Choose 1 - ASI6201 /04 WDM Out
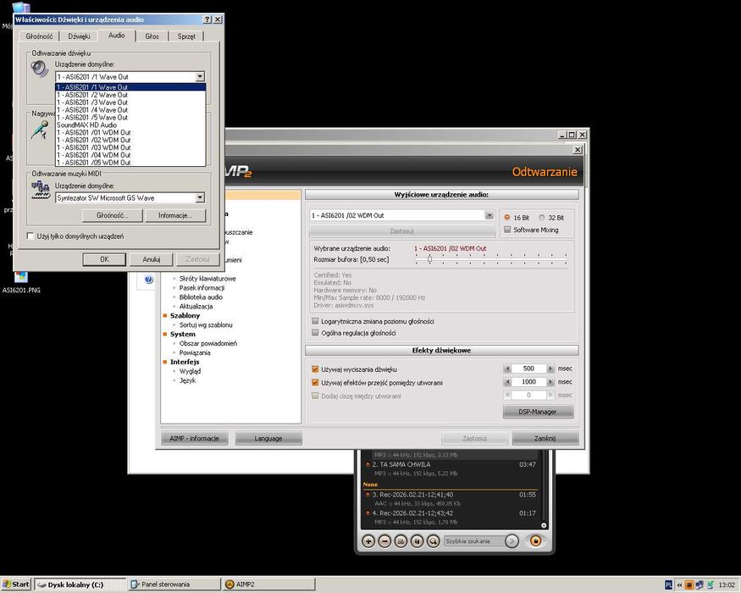 130,155
